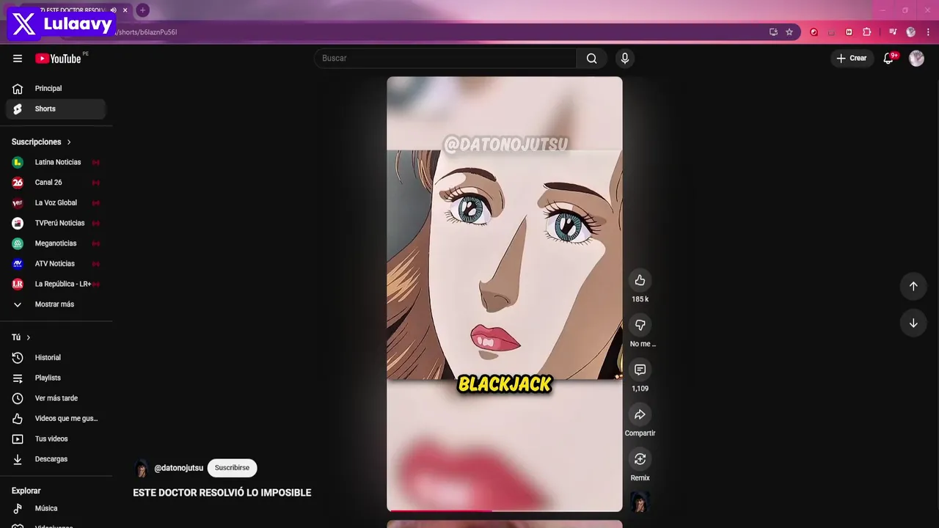This screenshot has width=939, height=528.
Task: Mute the tab via speaker icon
Action: [113, 10]
